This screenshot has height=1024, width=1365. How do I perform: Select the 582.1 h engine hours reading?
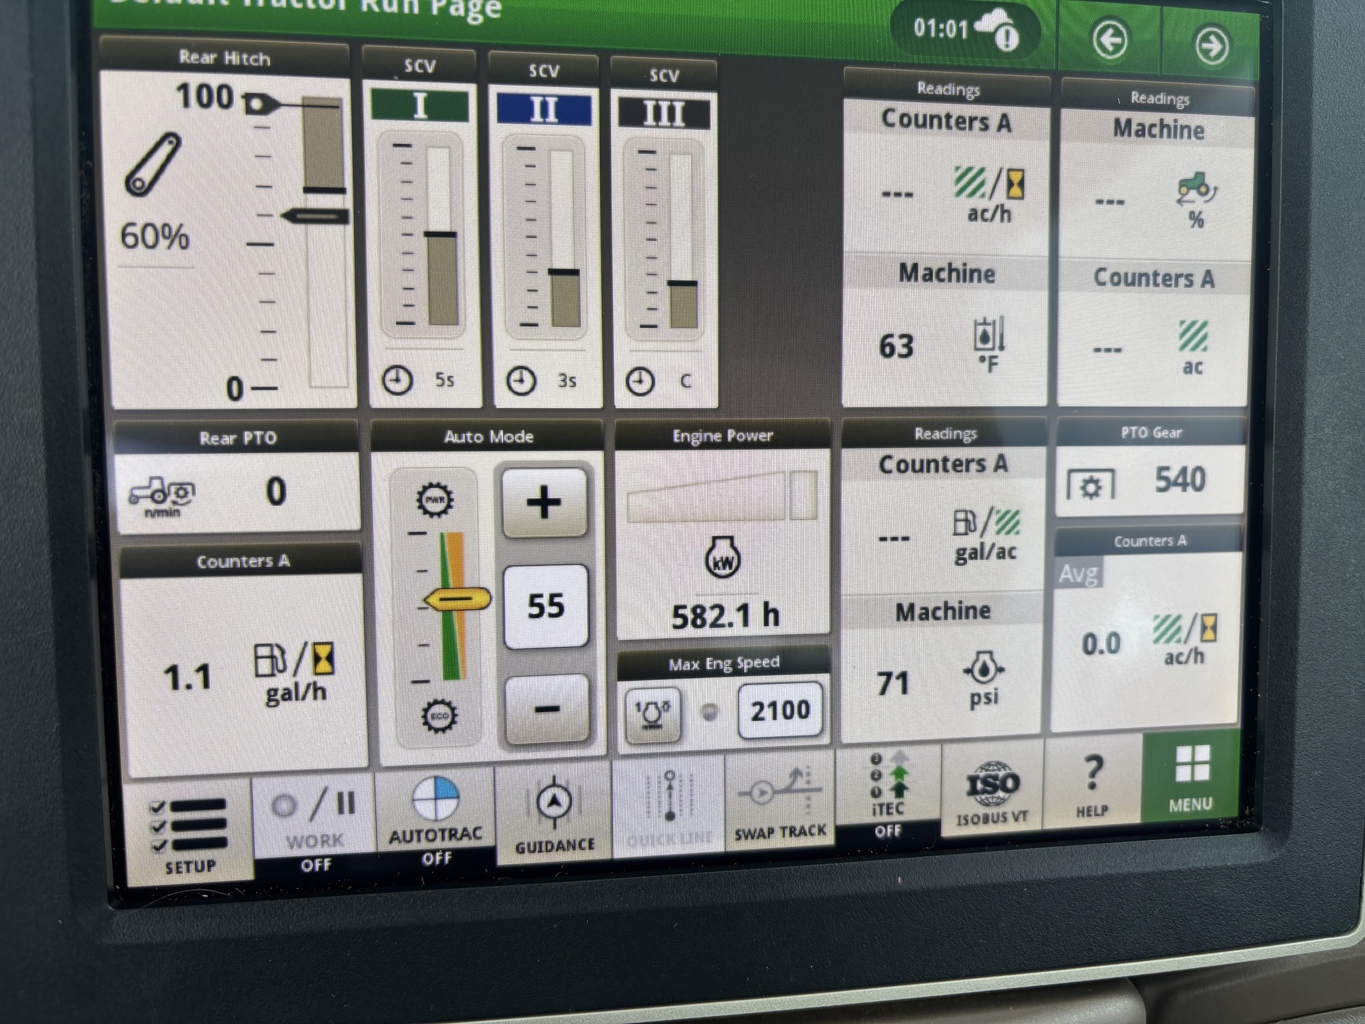tap(725, 615)
